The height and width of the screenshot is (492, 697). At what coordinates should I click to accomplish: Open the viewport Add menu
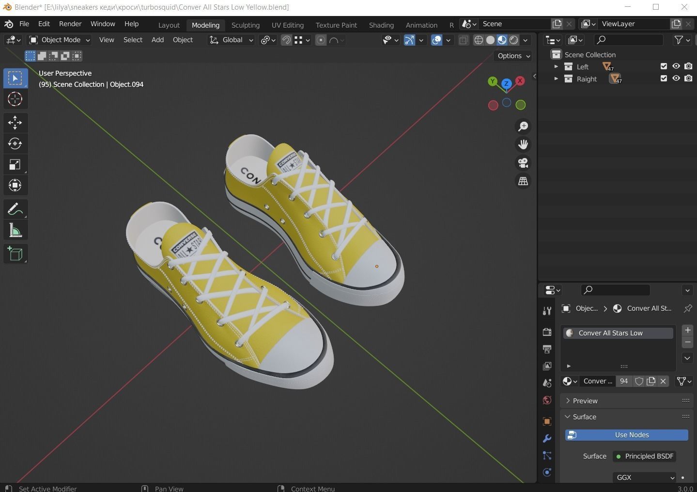(157, 40)
